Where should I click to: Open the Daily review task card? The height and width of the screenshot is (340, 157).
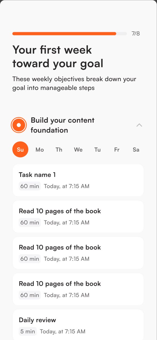coord(78,325)
